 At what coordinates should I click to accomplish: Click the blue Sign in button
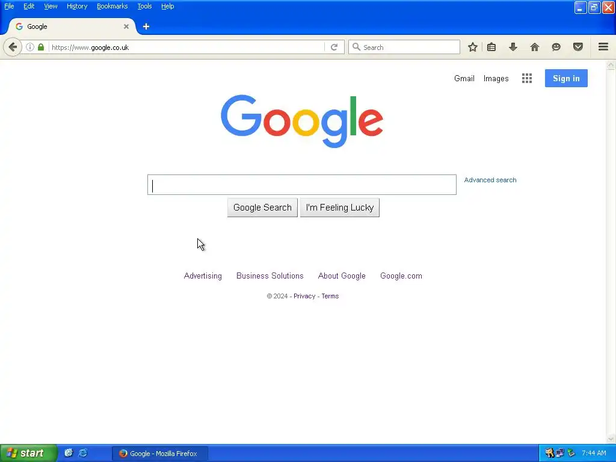point(566,78)
